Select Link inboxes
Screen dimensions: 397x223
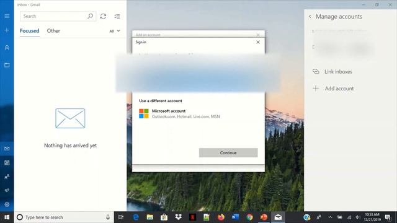(332, 72)
